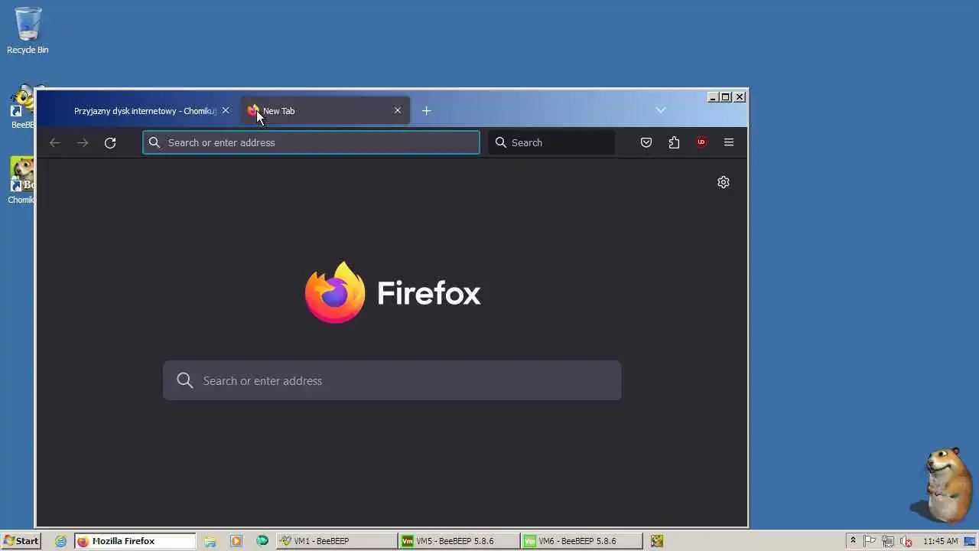
Task: Select the Recycle Bin desktop icon
Action: pyautogui.click(x=28, y=31)
